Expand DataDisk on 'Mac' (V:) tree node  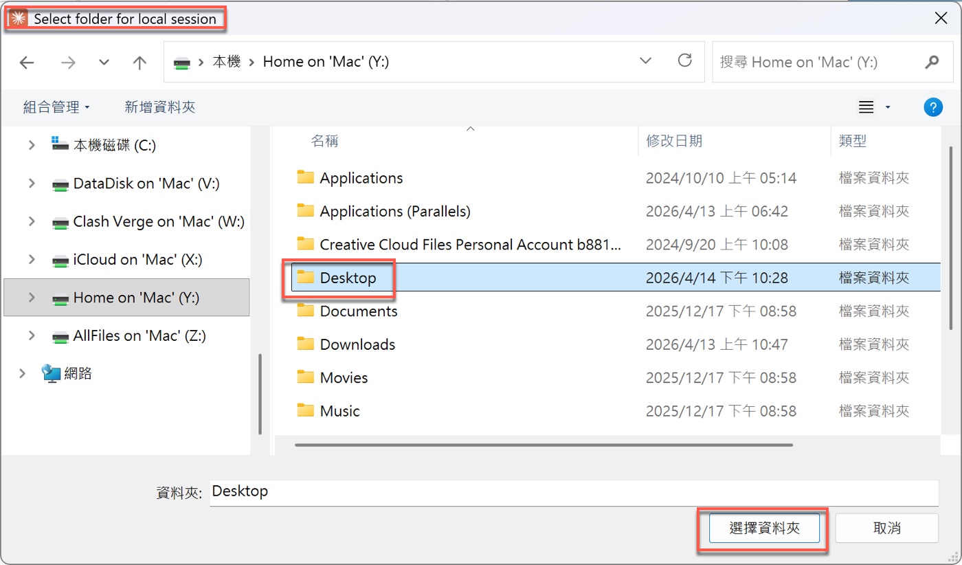pos(32,184)
